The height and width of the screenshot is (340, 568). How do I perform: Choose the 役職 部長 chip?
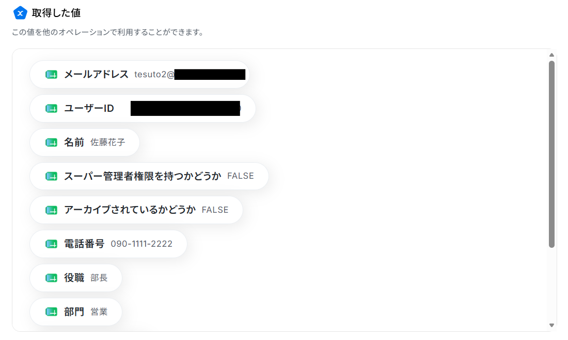point(76,278)
